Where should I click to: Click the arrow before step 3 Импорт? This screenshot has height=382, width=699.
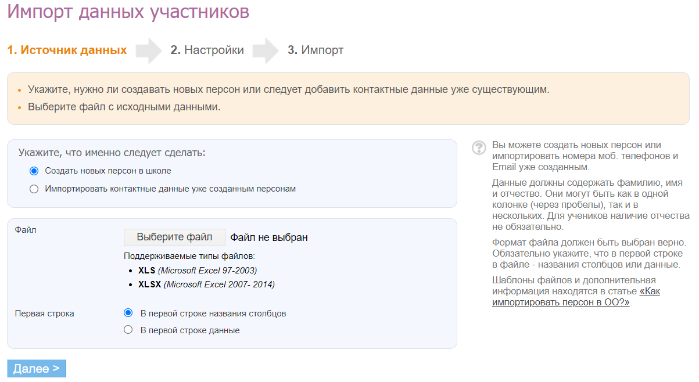(266, 51)
